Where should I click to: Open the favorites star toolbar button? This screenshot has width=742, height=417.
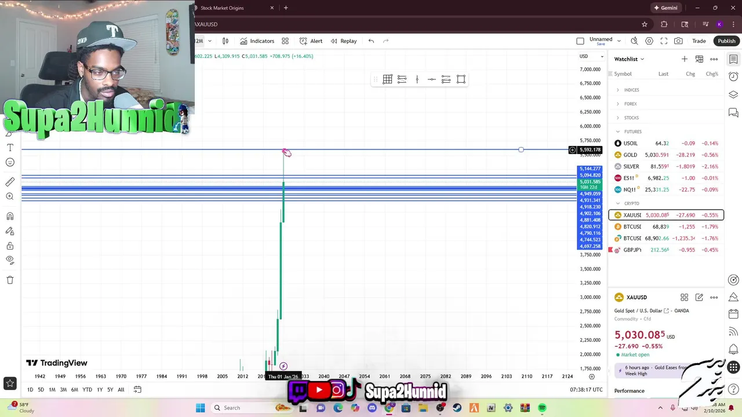click(x=10, y=383)
